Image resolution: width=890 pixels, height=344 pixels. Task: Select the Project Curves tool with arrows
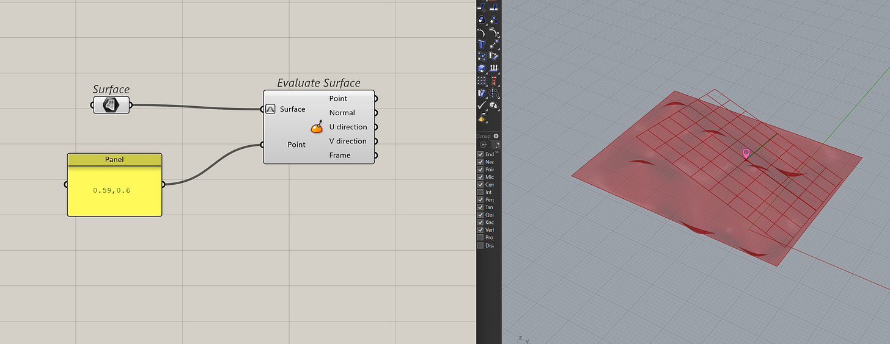click(493, 67)
